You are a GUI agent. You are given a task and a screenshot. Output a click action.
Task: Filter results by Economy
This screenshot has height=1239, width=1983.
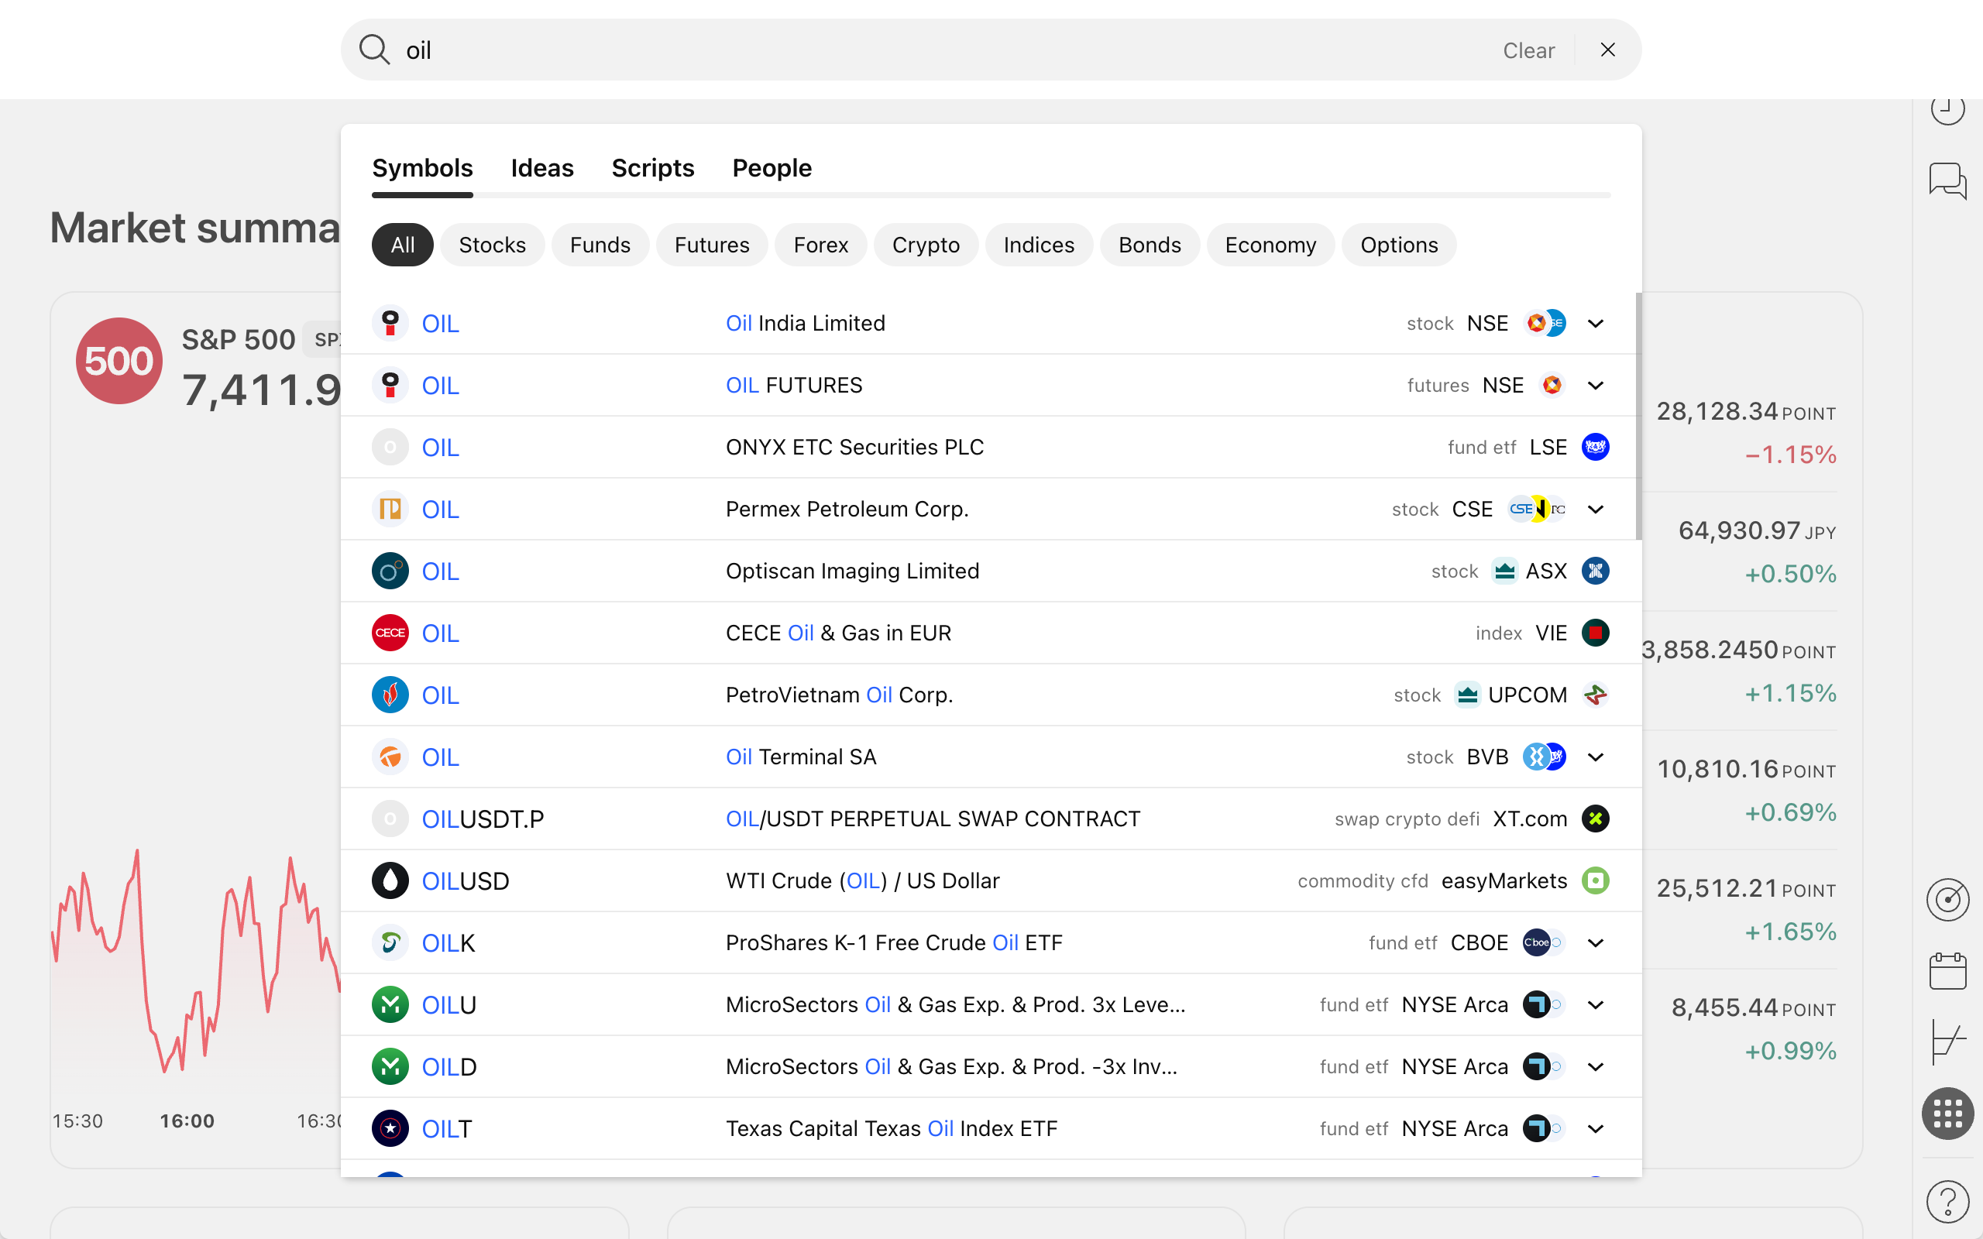(1270, 245)
